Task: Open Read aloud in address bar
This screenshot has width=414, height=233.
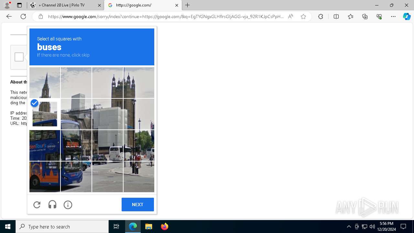Action: coord(290,17)
